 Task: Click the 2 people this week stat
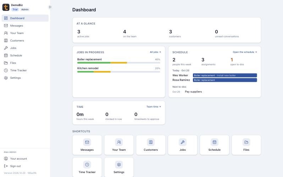click(182, 61)
